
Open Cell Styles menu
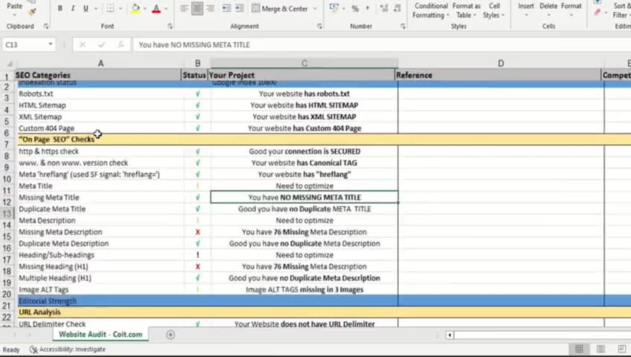(493, 11)
